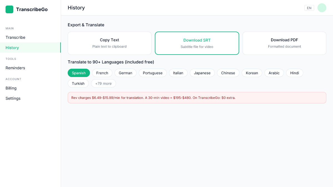333x187 pixels.
Task: Open the EN language switcher
Action: tap(309, 8)
